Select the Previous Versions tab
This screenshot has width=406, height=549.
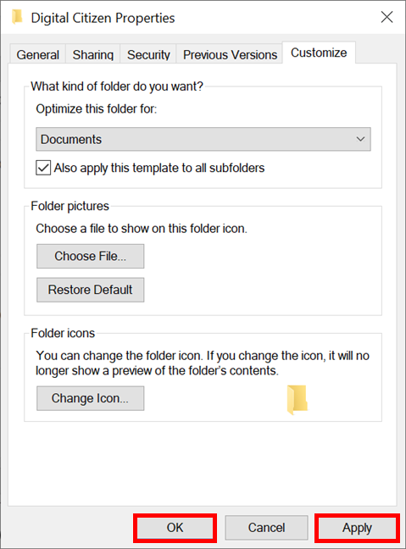click(x=230, y=54)
